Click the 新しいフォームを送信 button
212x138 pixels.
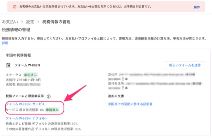185,65
